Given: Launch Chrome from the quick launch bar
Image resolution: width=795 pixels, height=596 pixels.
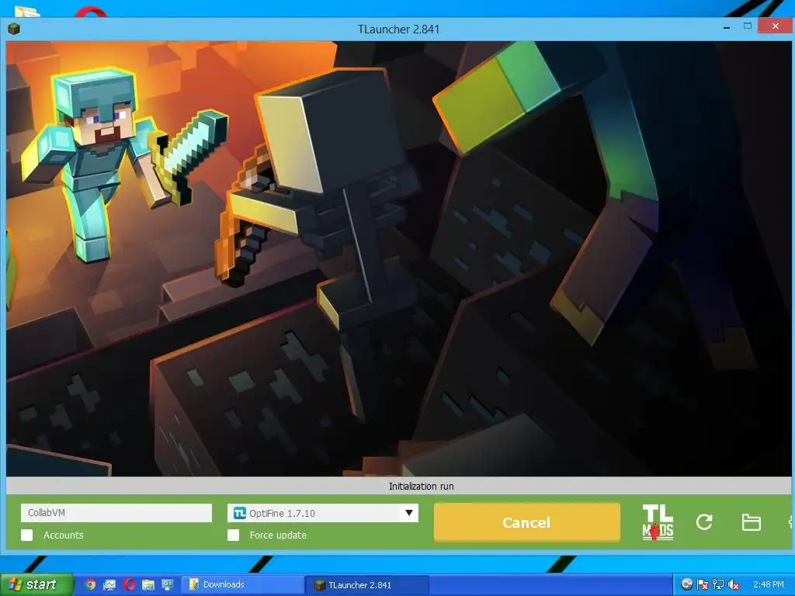Looking at the screenshot, I should click(90, 584).
